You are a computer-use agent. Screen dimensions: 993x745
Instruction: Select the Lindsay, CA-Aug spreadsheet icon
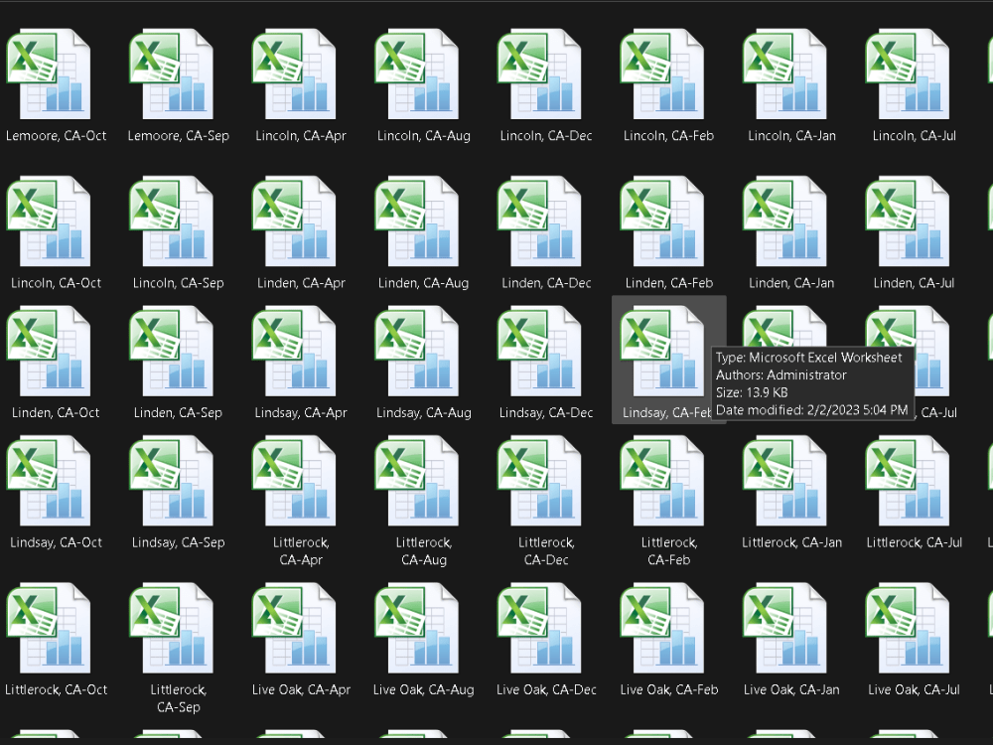click(x=417, y=352)
